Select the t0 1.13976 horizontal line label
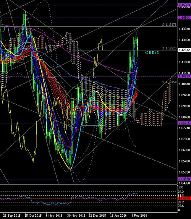This screenshot has height=219, width=191. click(x=169, y=24)
